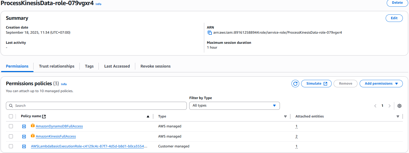Switch to the Trust relationships tab
This screenshot has width=409, height=153.
point(57,66)
